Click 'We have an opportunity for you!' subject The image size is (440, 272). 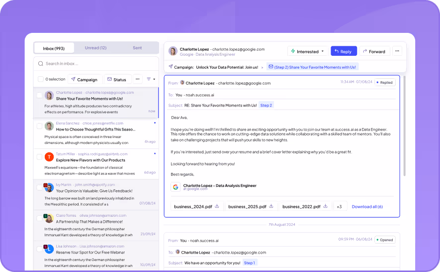(212, 263)
